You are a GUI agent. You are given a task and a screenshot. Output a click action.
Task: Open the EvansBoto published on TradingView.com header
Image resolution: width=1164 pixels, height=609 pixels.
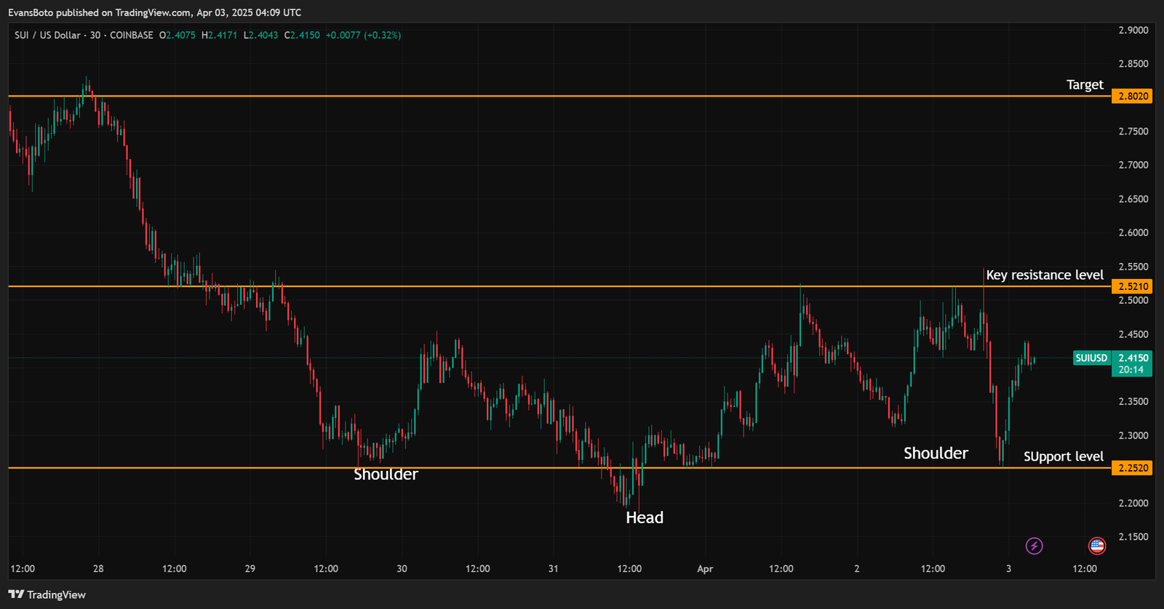[154, 12]
